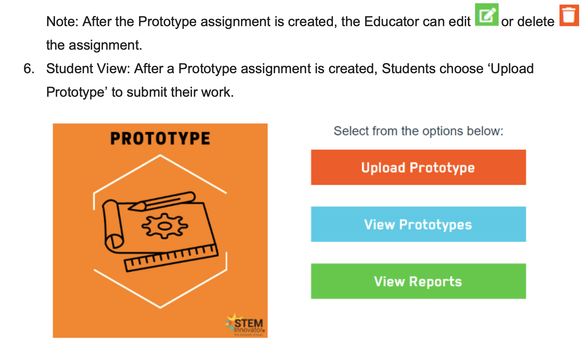Click the STEM Innovator logo
Viewport: 585px width, 347px height.
(x=245, y=325)
